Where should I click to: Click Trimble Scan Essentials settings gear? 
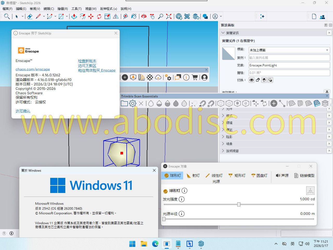tap(133, 103)
